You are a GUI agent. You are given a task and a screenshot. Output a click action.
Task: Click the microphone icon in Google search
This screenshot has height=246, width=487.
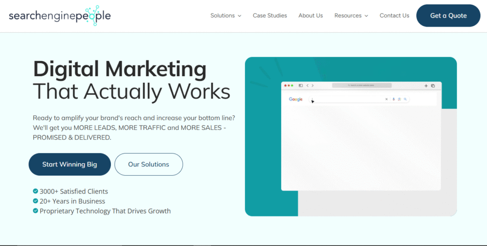[394, 99]
